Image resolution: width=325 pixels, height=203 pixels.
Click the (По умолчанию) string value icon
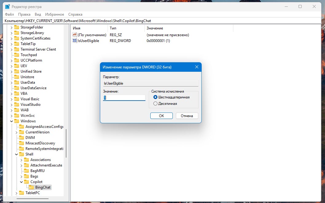[75, 35]
